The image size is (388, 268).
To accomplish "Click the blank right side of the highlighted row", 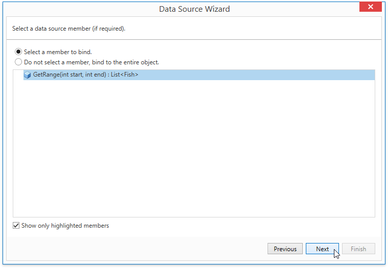I will pos(256,75).
